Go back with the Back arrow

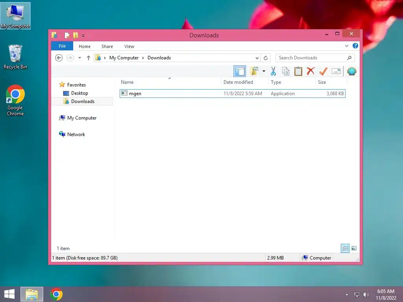click(59, 58)
